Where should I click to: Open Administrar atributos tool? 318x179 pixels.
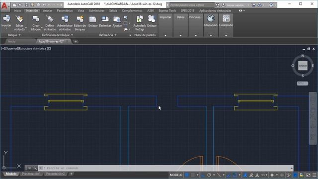pyautogui.click(x=65, y=23)
